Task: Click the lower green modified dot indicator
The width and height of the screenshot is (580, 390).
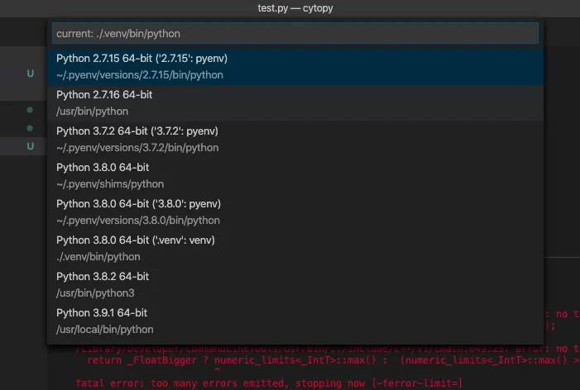Action: coord(31,128)
